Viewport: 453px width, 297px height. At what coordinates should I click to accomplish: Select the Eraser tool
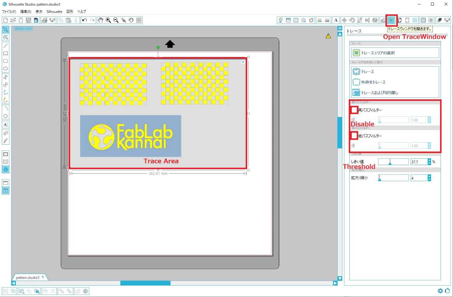(x=6, y=133)
